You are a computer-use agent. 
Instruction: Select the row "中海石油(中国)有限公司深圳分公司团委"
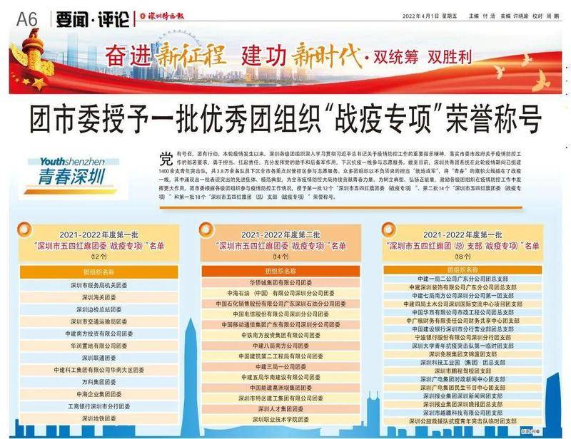click(x=281, y=293)
